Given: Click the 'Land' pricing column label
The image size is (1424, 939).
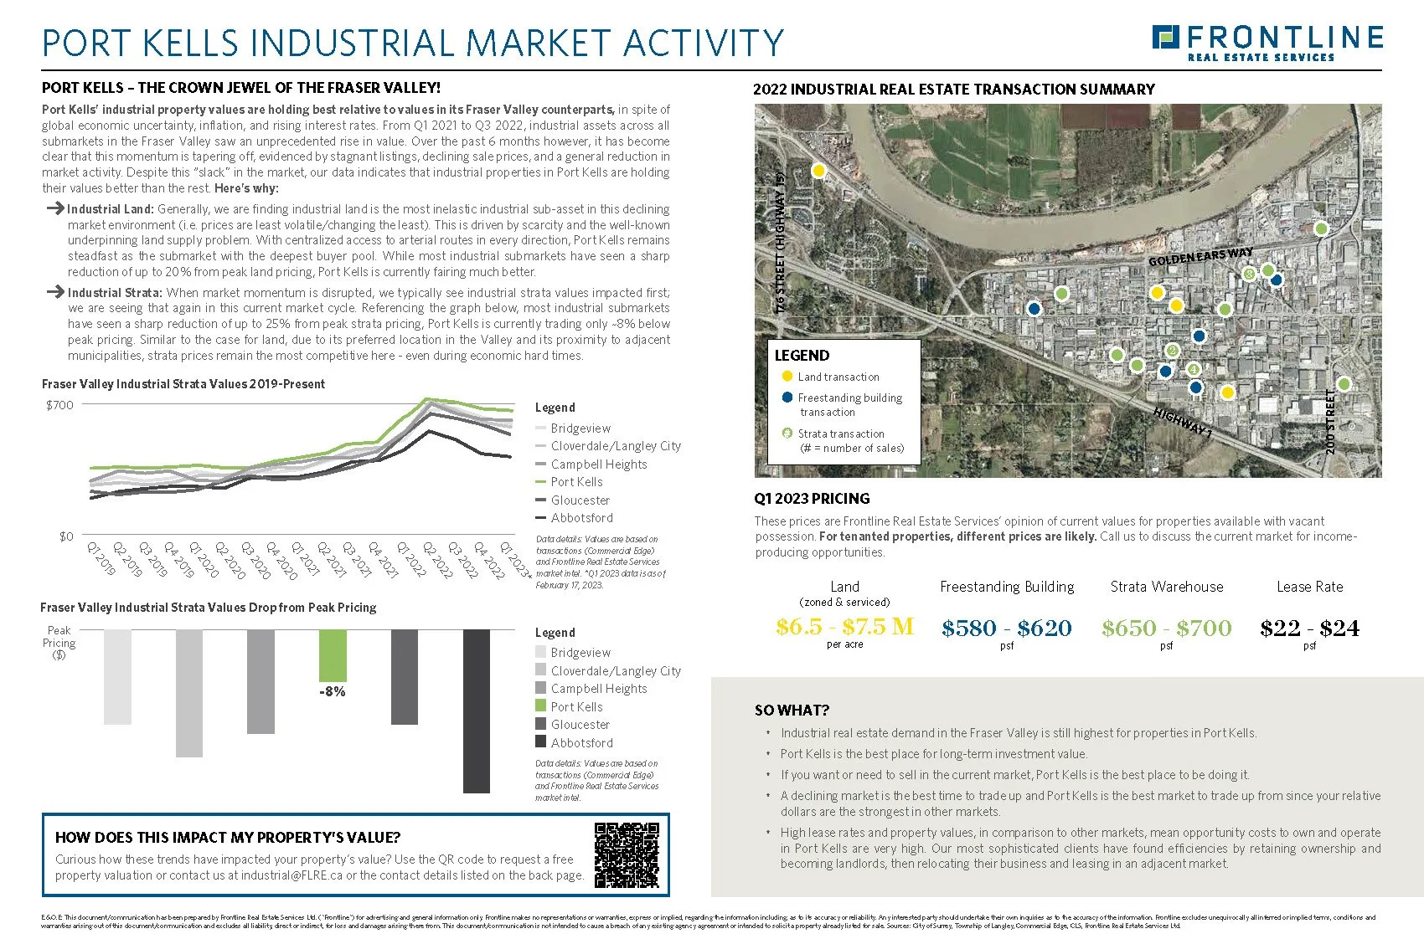Looking at the screenshot, I should click(x=845, y=588).
